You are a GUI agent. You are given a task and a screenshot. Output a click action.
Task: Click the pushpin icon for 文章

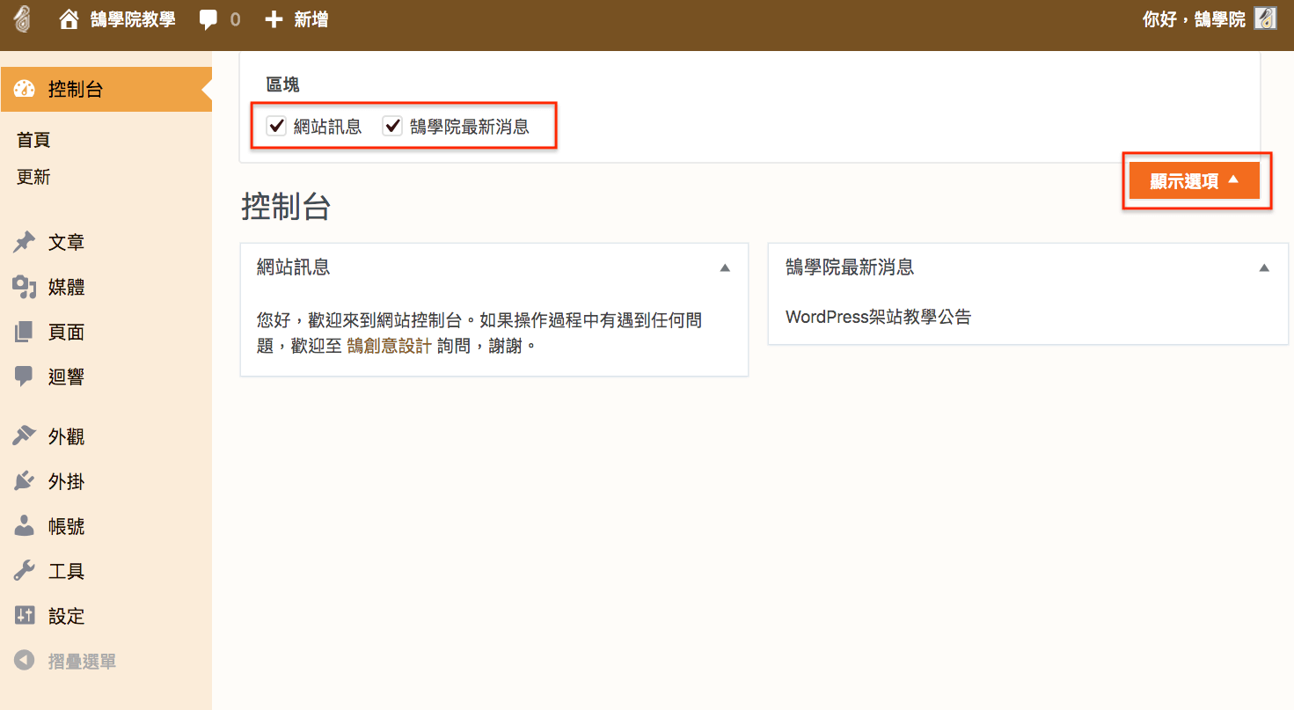pyautogui.click(x=25, y=242)
